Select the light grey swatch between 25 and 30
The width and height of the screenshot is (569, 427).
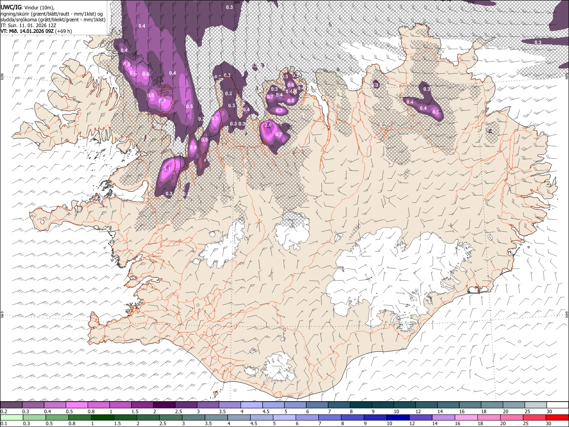coord(535,405)
